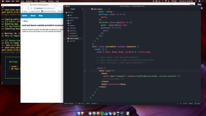Open the Trash in the dock

coord(127,113)
